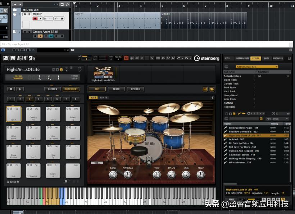Toggle solo on the MIDI 01 track

point(29,14)
